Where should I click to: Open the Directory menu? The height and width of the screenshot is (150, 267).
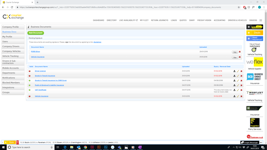click(111, 20)
